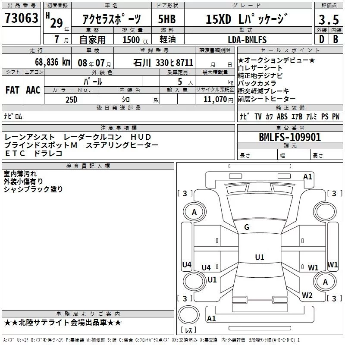Select the lot number 73063

pyautogui.click(x=21, y=18)
